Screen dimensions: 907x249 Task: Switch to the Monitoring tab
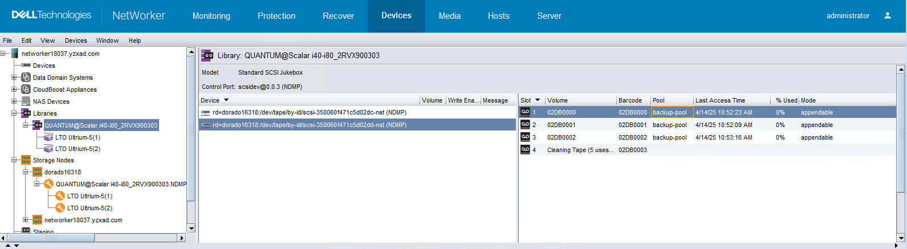(212, 16)
